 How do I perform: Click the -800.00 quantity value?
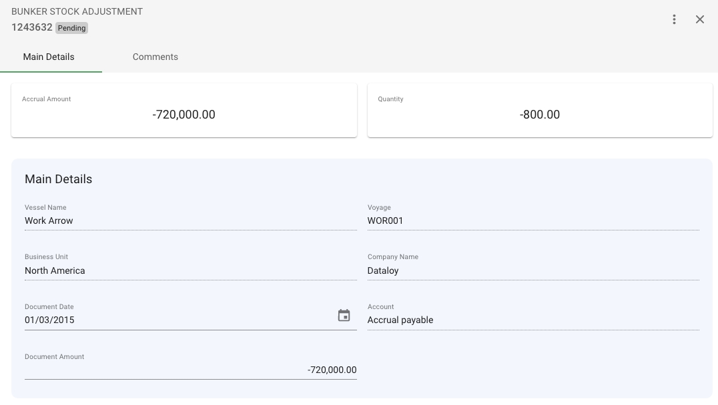(539, 115)
